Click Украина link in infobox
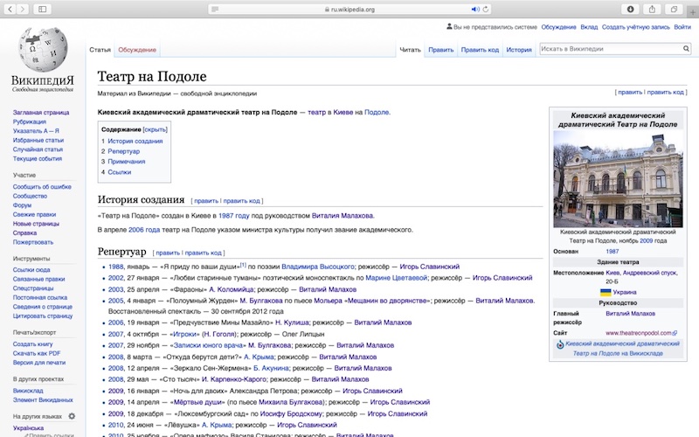 pos(625,293)
